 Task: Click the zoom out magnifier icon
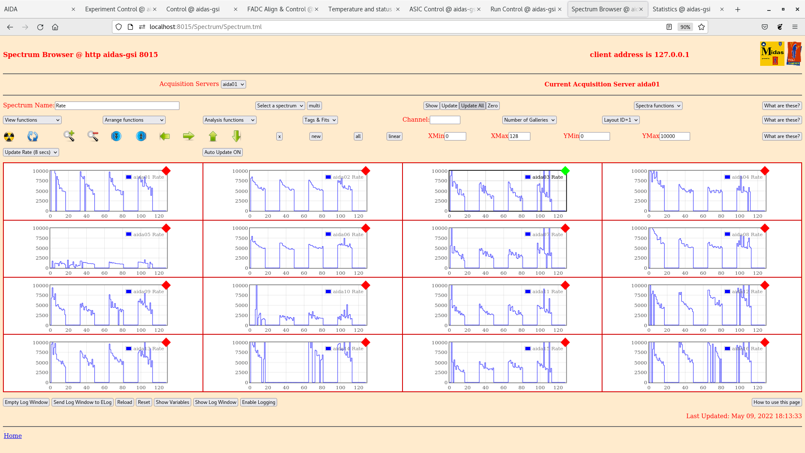click(x=93, y=136)
